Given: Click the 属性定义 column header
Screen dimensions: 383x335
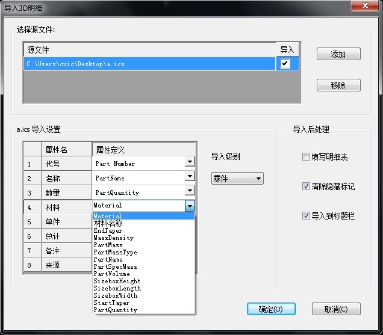Looking at the screenshot, I should coord(144,149).
